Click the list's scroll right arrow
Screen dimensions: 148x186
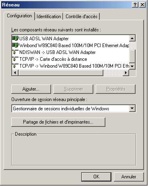126,72
